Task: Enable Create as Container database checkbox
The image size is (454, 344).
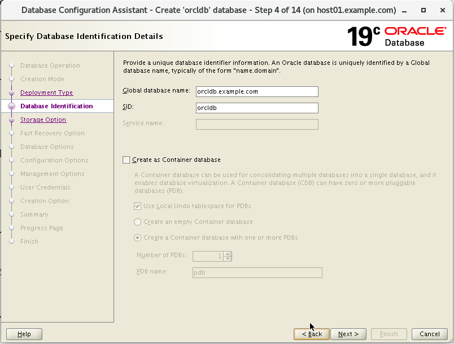Action: (126, 160)
